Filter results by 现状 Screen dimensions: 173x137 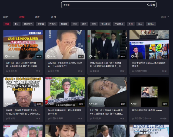(75, 24)
